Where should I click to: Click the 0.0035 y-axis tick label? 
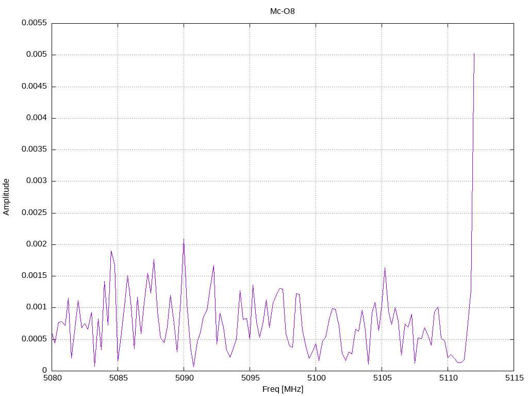point(34,150)
